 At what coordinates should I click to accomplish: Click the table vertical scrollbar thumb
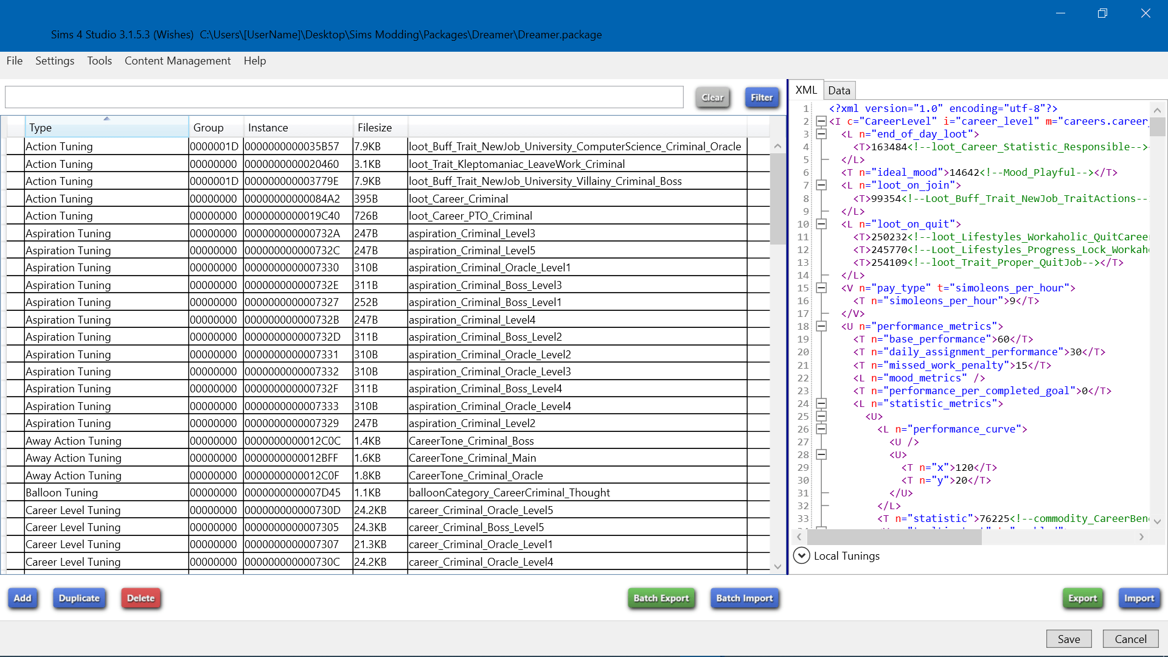(777, 200)
